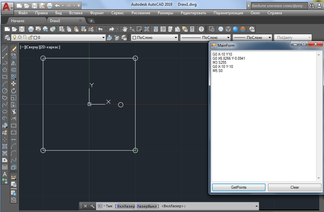
Task: Switch to the Draw1 tab
Action: 64,21
